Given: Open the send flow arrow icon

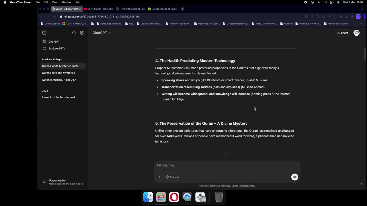Looking at the screenshot, I should pyautogui.click(x=335, y=17).
